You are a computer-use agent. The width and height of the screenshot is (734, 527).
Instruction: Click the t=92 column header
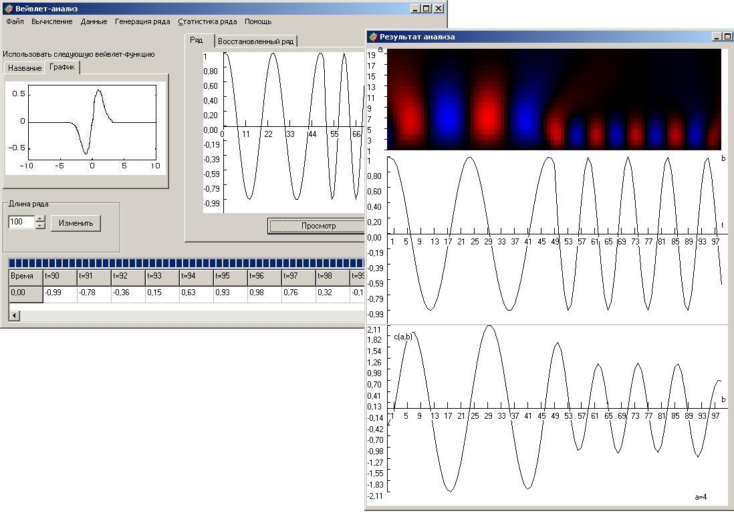tap(128, 277)
